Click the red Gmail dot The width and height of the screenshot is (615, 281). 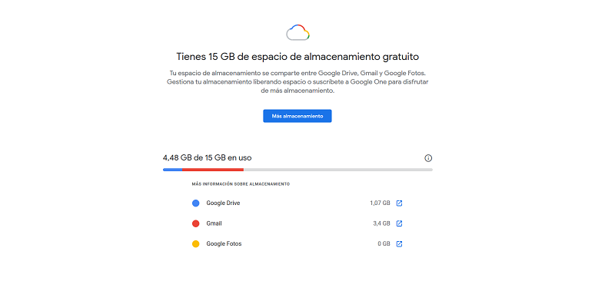pos(196,223)
